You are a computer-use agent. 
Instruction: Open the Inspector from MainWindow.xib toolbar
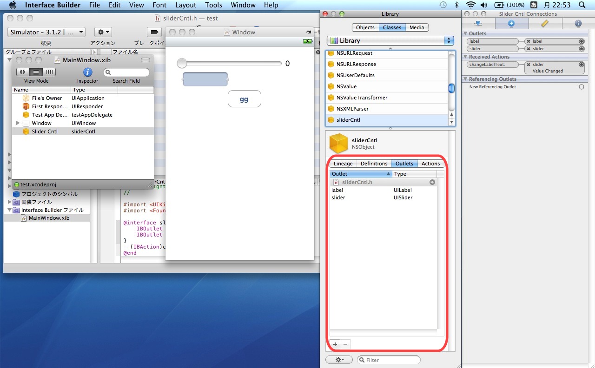(87, 72)
